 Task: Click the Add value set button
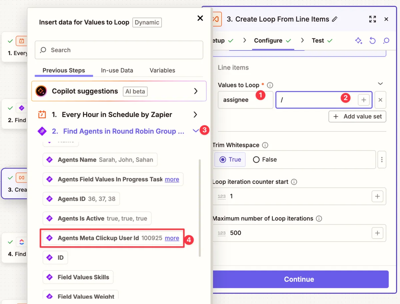[x=357, y=117]
